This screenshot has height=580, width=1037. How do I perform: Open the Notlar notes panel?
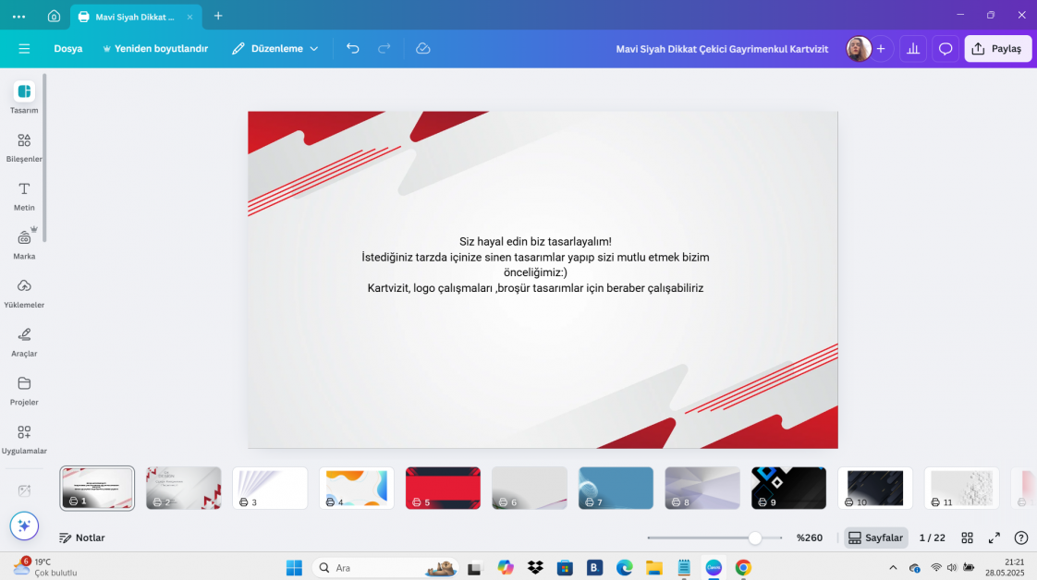[81, 538]
